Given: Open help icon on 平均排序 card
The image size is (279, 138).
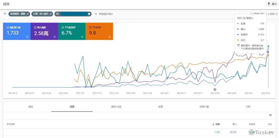Looking at the screenshot, I should (x=110, y=37).
